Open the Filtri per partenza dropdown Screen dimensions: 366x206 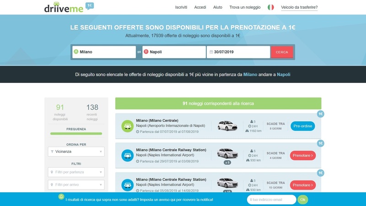[x=76, y=172]
